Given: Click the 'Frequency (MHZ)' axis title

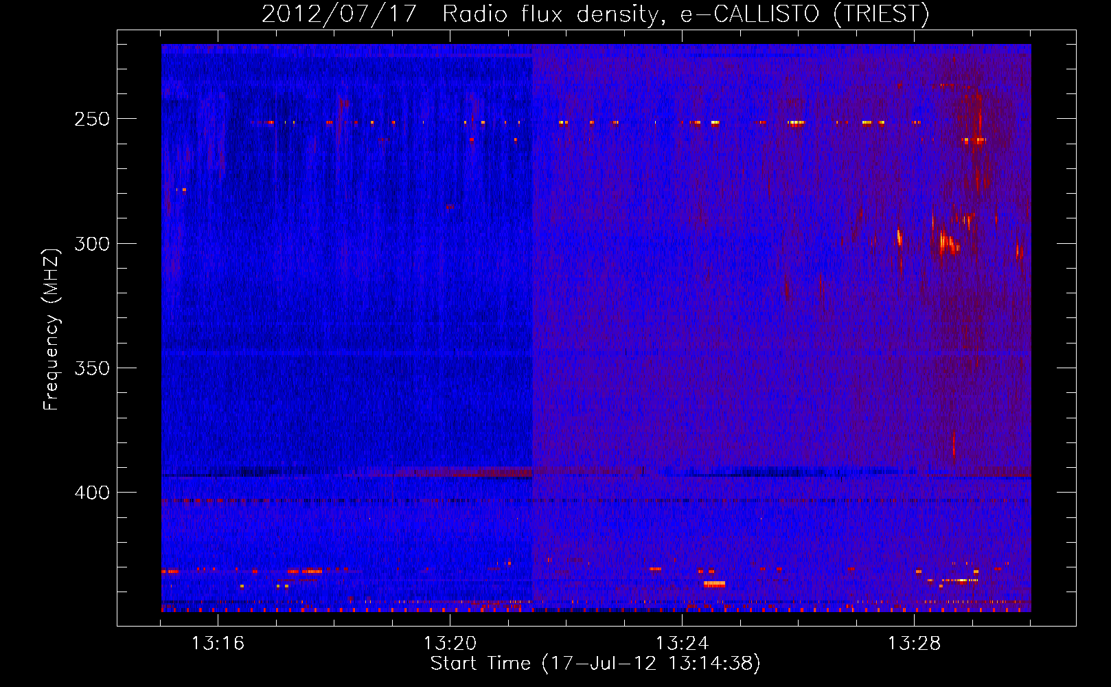Looking at the screenshot, I should point(52,329).
